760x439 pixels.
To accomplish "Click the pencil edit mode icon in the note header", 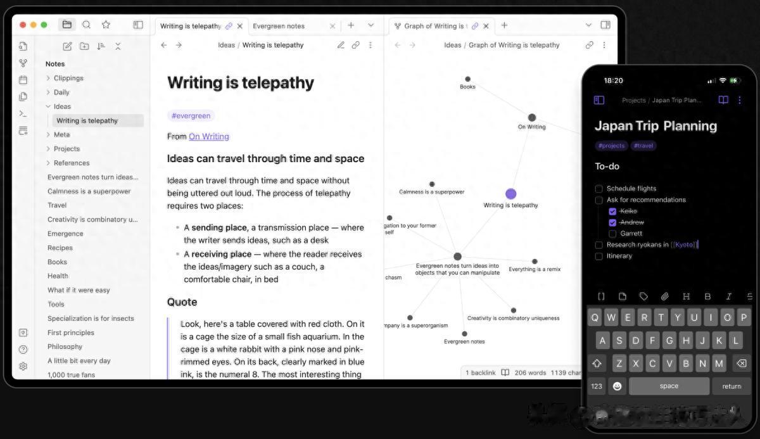I will pos(341,45).
